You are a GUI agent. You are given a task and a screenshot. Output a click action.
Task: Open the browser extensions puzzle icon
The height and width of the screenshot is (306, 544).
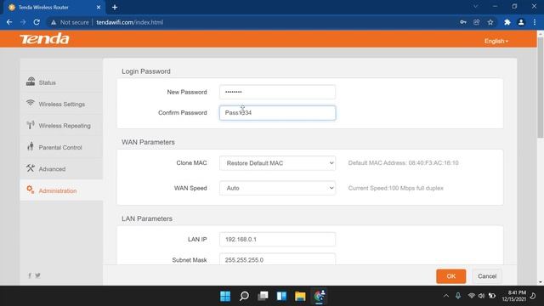(x=507, y=22)
